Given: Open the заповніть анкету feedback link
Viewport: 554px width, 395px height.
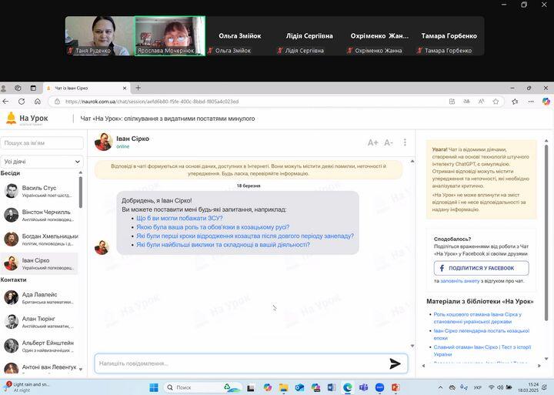Looking at the screenshot, I should pyautogui.click(x=459, y=281).
